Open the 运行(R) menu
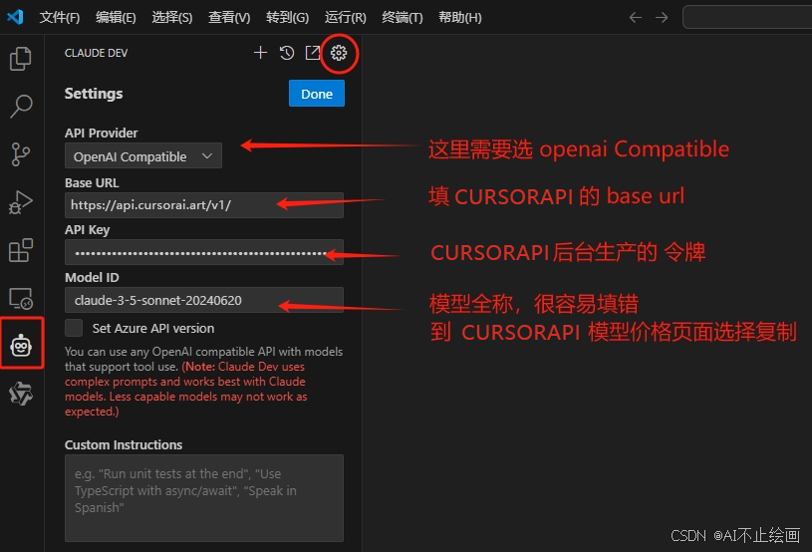 coord(345,18)
